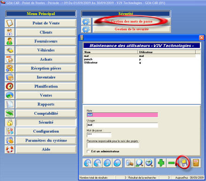Click Gestion des mots de passe button
The image size is (206, 181).
[131, 21]
